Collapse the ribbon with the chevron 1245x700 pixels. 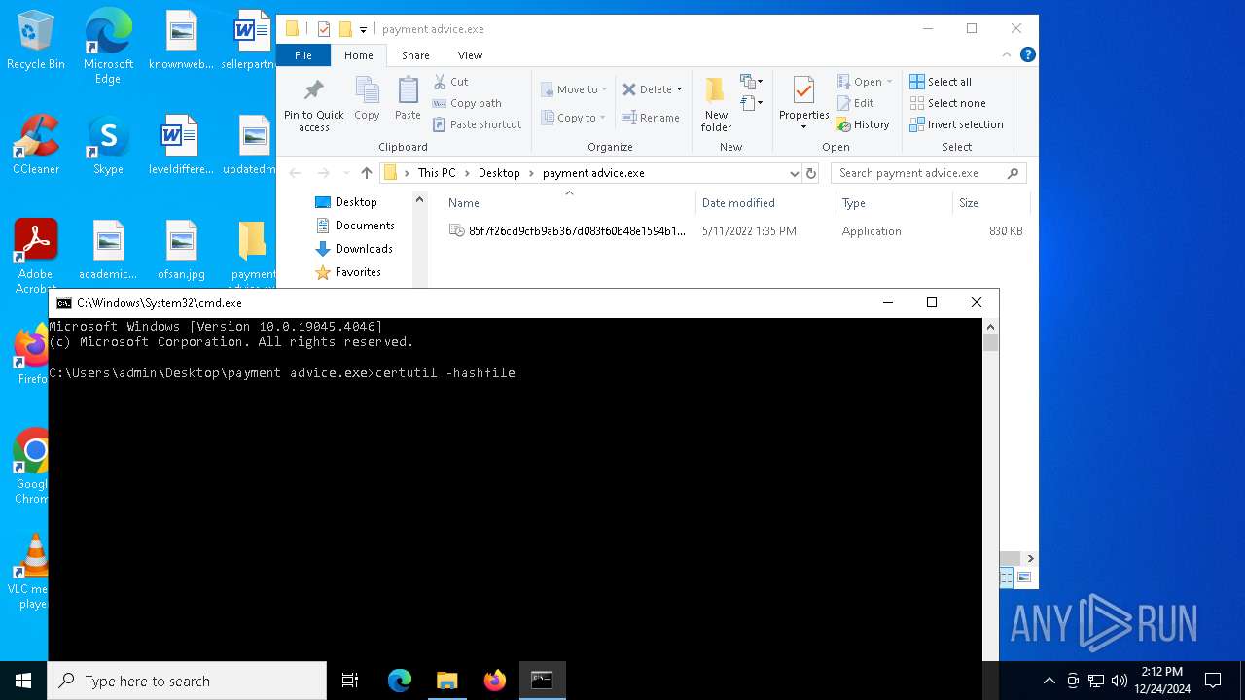point(1007,55)
